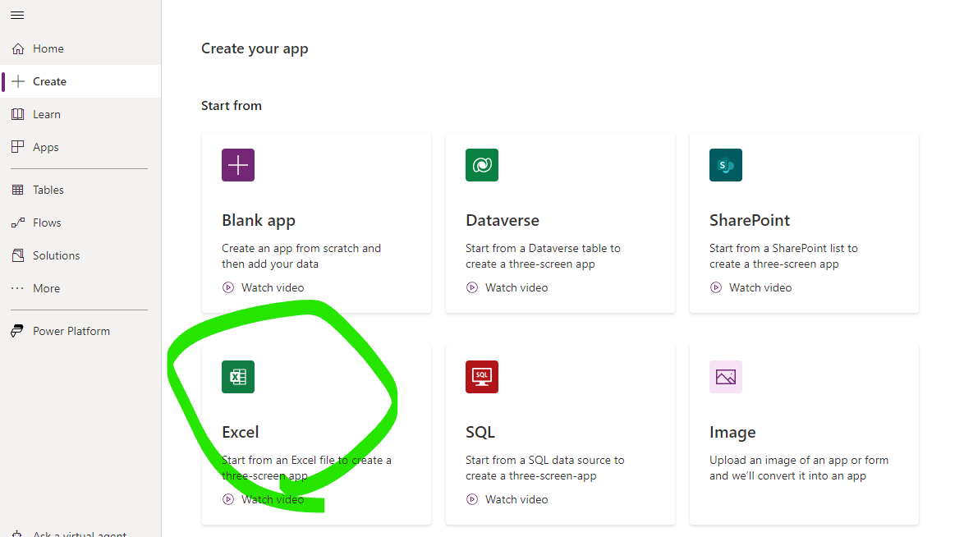This screenshot has height=537, width=964.
Task: Click the Create plus icon in sidebar
Action: (18, 81)
